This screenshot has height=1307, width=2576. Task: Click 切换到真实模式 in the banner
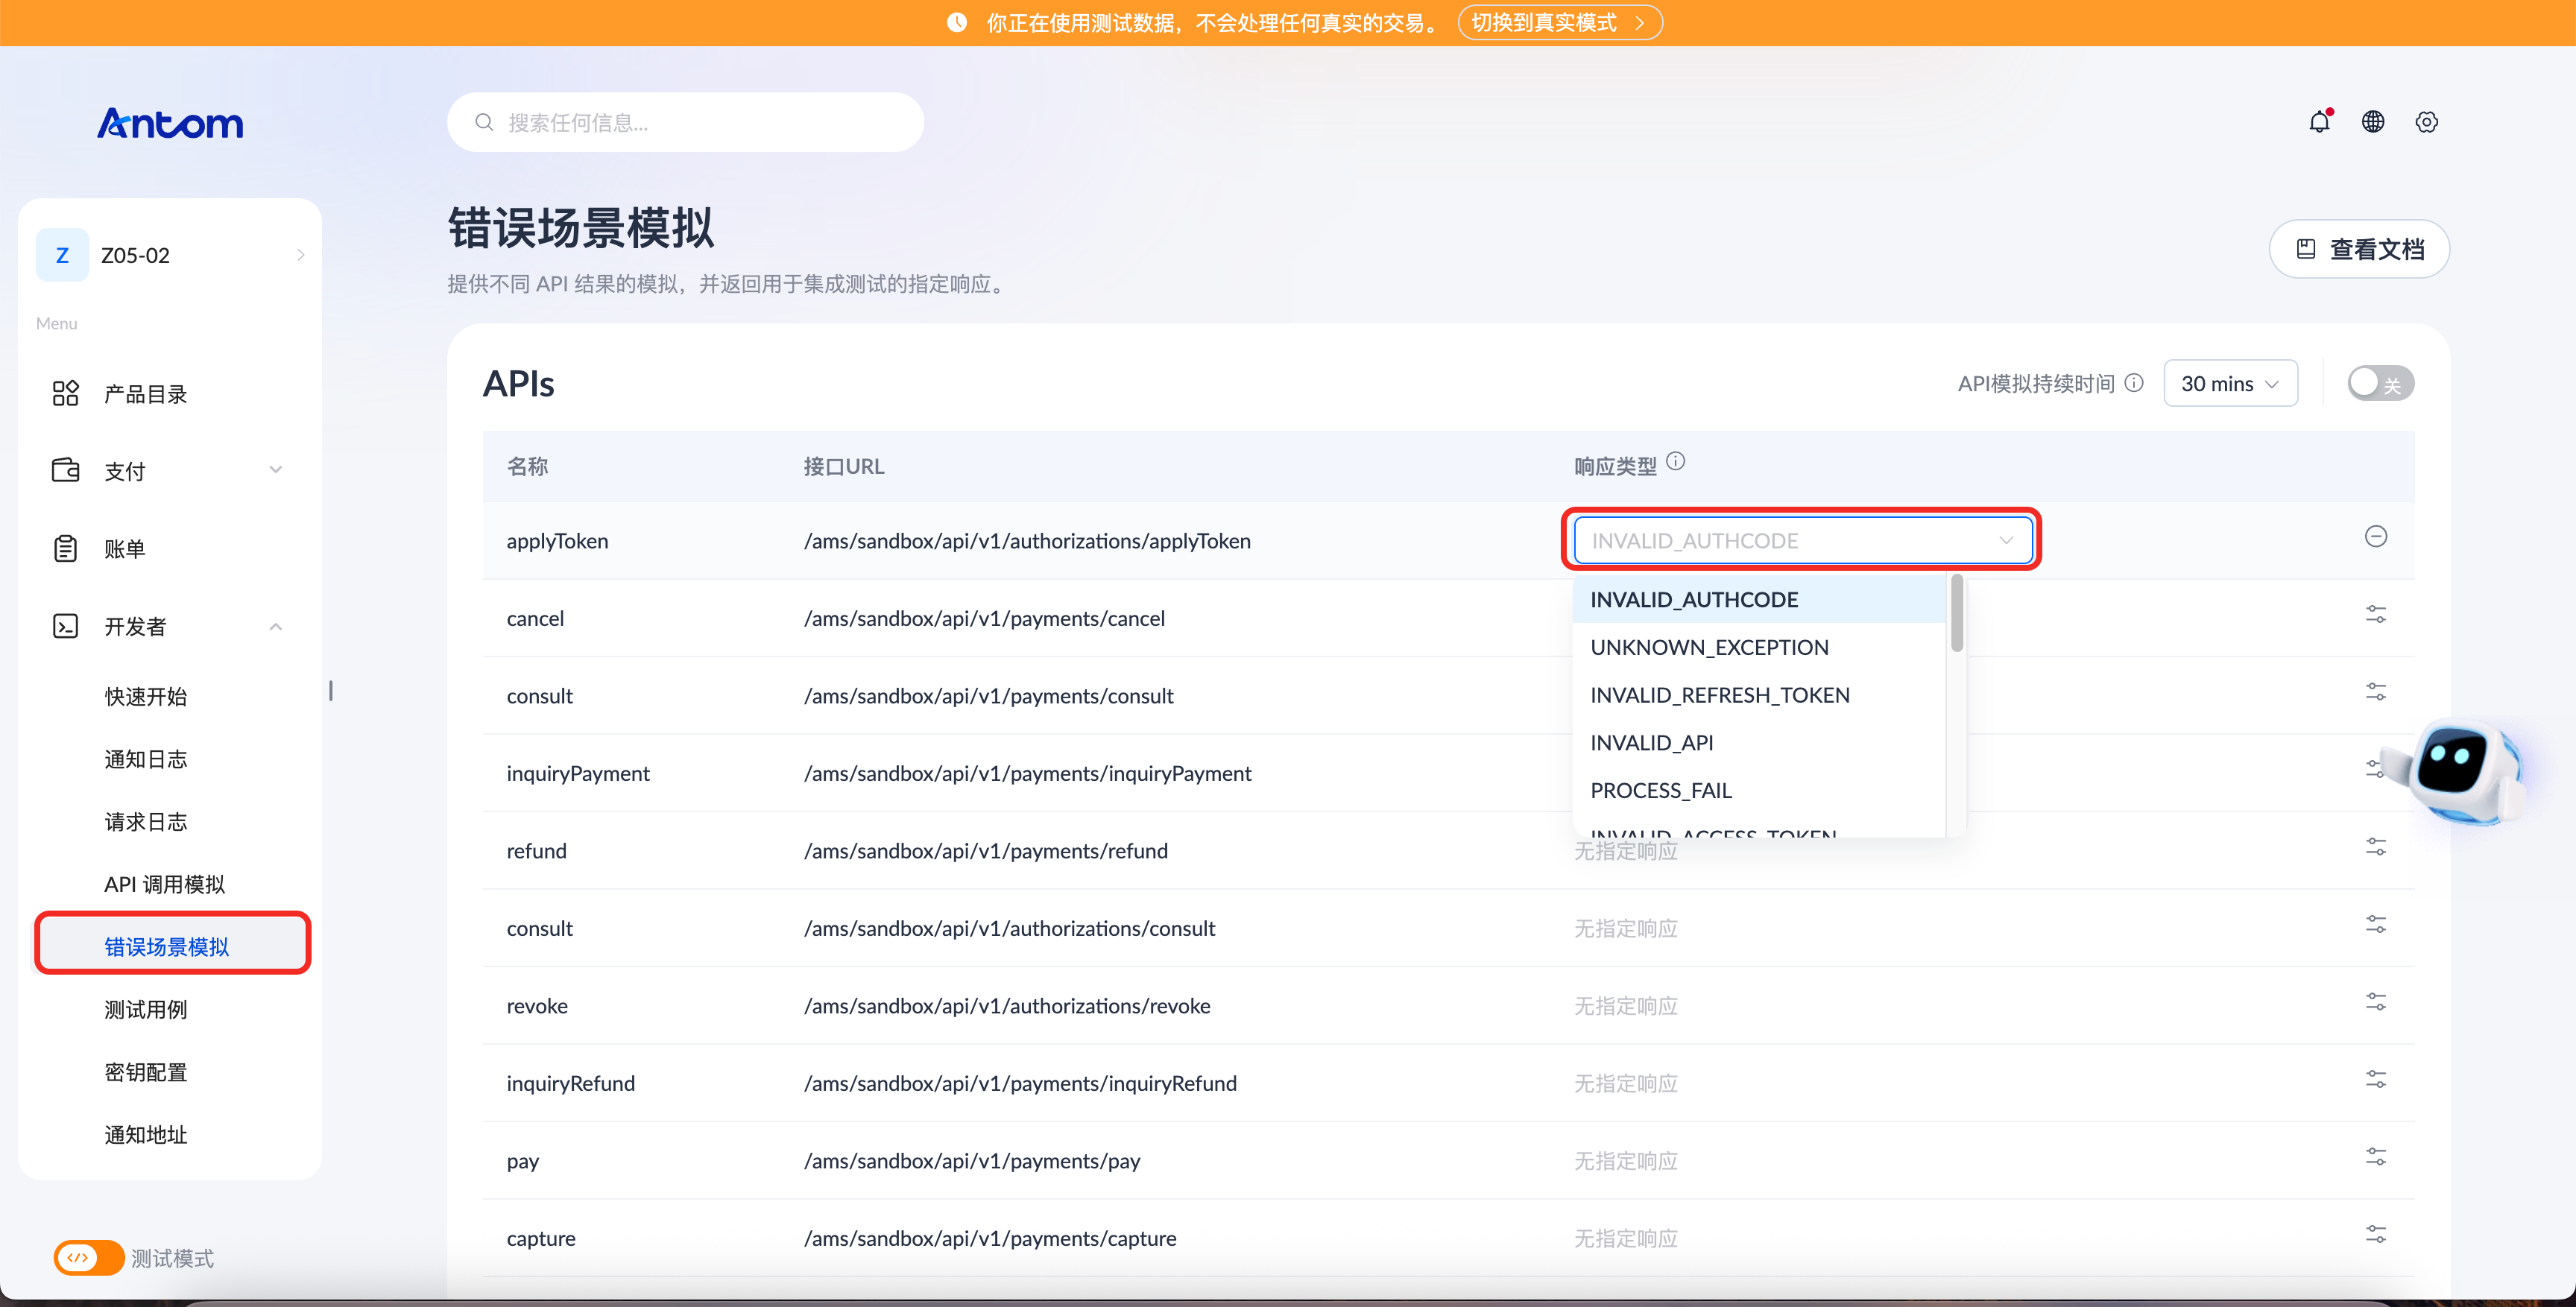click(1560, 22)
